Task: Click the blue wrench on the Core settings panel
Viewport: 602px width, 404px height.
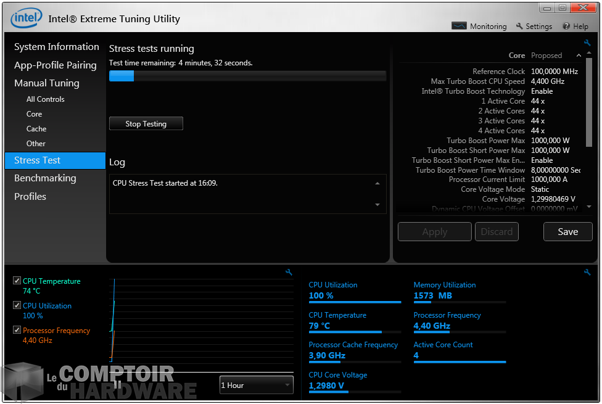Action: click(x=587, y=43)
